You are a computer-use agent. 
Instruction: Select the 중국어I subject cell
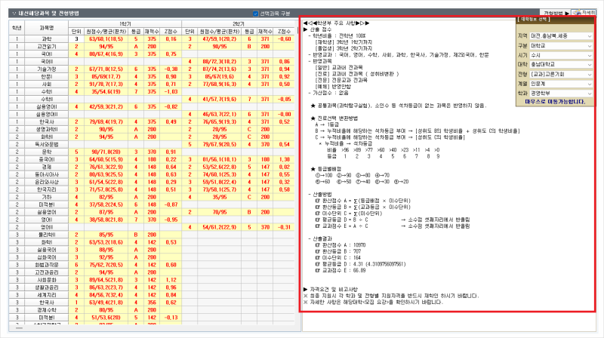[x=47, y=159]
